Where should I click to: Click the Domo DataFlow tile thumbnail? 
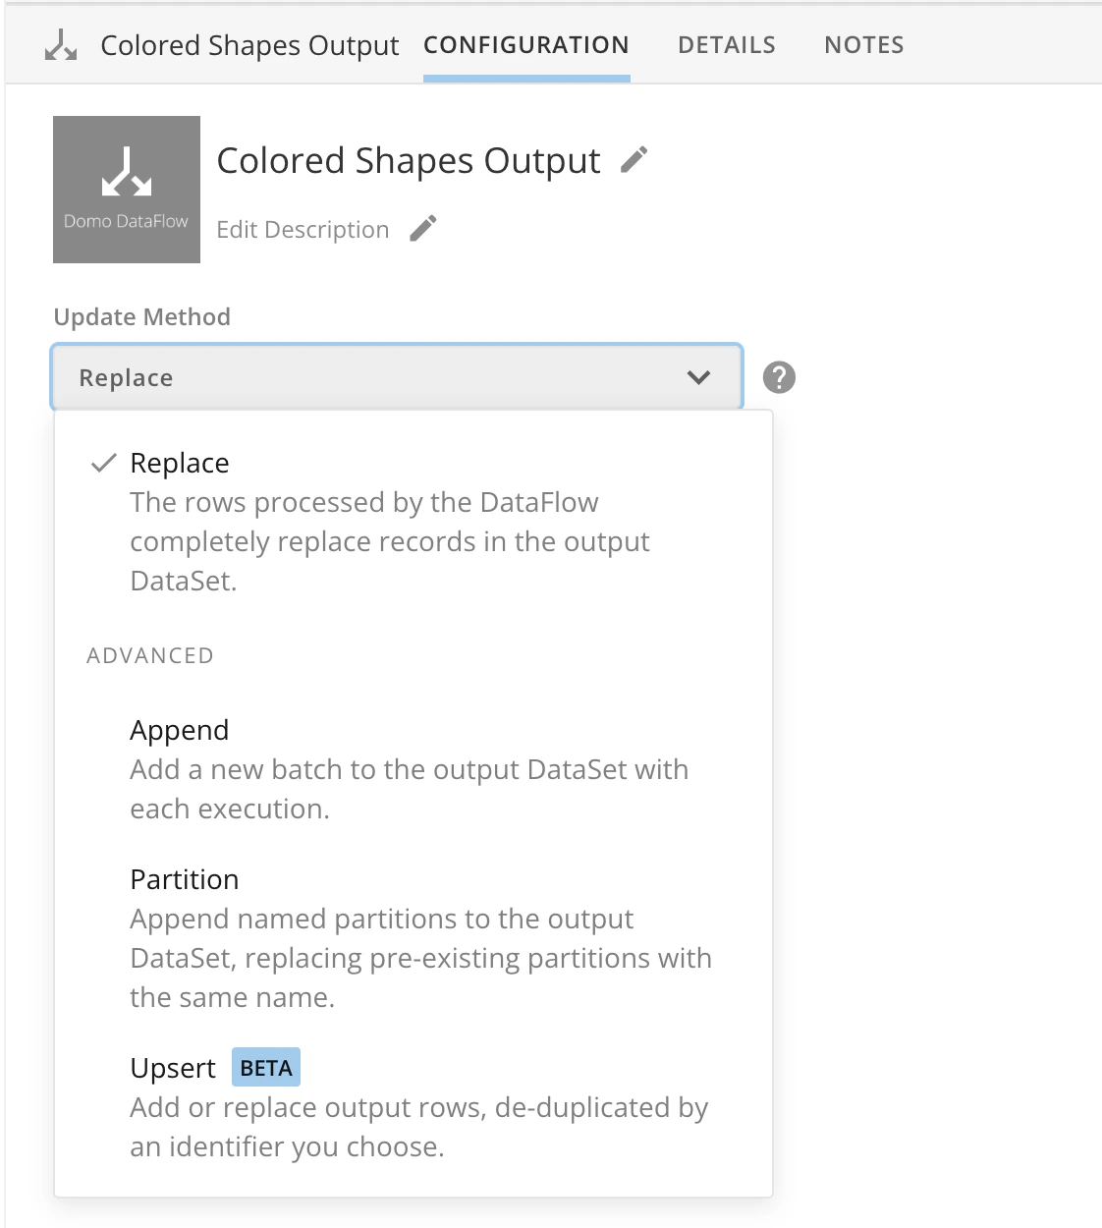(x=127, y=190)
